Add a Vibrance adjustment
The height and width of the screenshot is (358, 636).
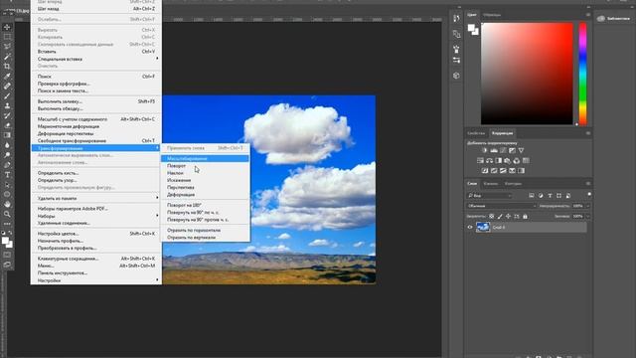(x=521, y=150)
